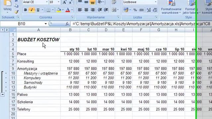The width and height of the screenshot is (212, 119).
Task: Click the Maszyny i urządzenia row label
Action: (41, 73)
